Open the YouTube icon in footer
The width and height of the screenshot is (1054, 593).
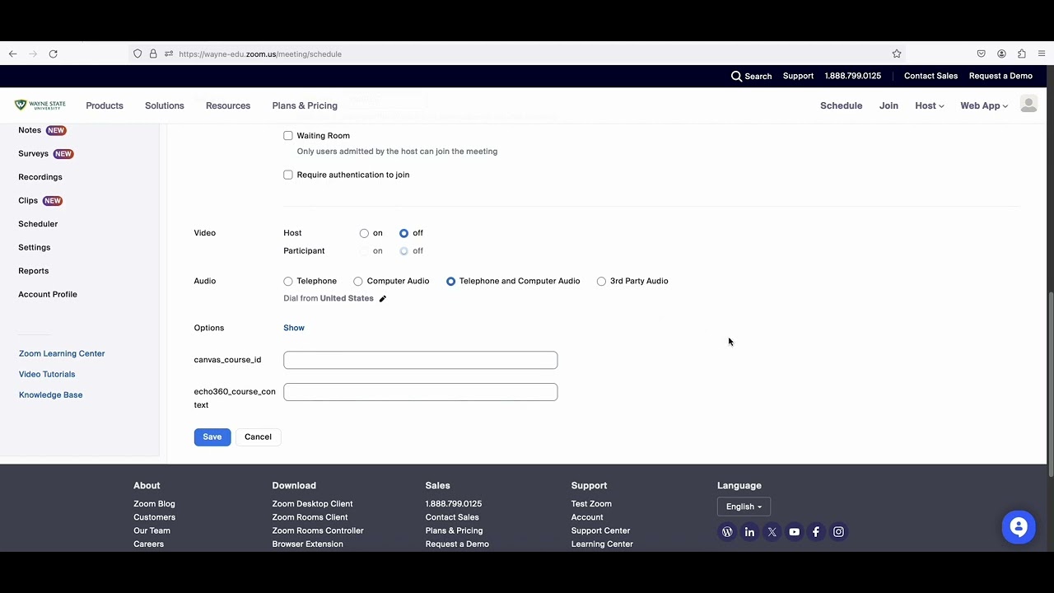(x=794, y=532)
